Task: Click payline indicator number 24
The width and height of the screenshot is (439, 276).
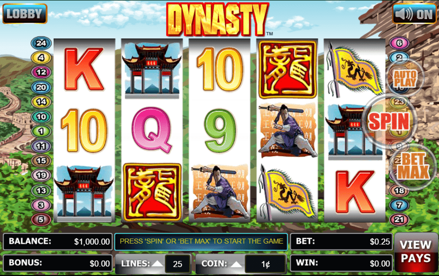Action: (x=41, y=43)
